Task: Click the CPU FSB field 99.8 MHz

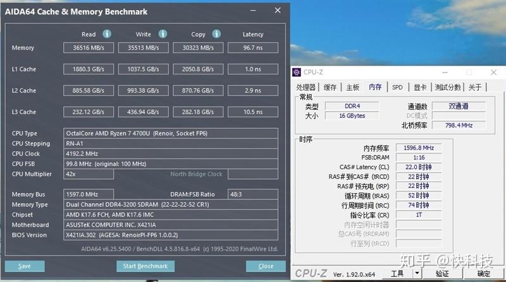Action: [x=171, y=164]
